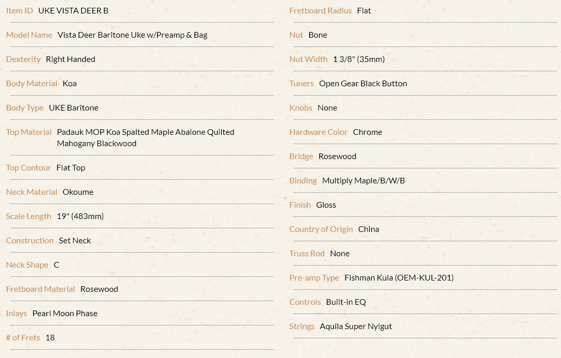Select the Model Name value text
The width and height of the screenshot is (561, 358).
click(x=132, y=35)
